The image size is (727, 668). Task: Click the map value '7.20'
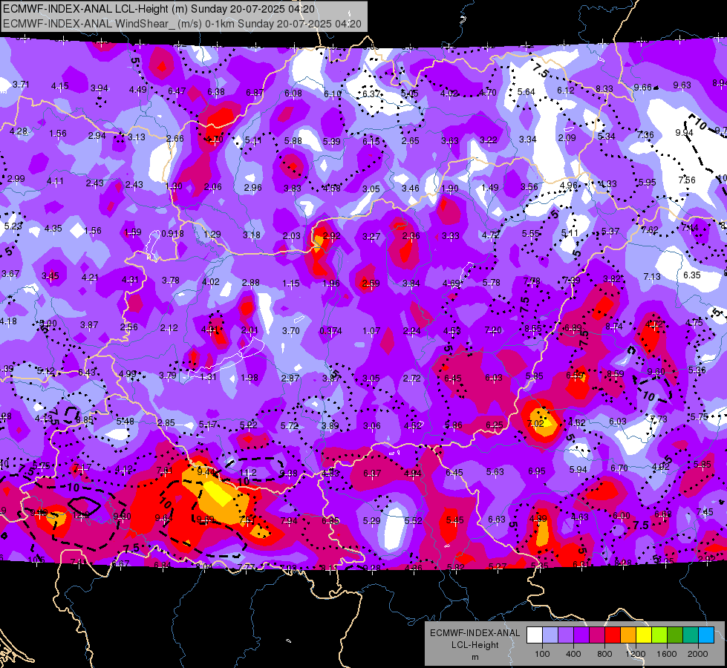click(x=493, y=330)
